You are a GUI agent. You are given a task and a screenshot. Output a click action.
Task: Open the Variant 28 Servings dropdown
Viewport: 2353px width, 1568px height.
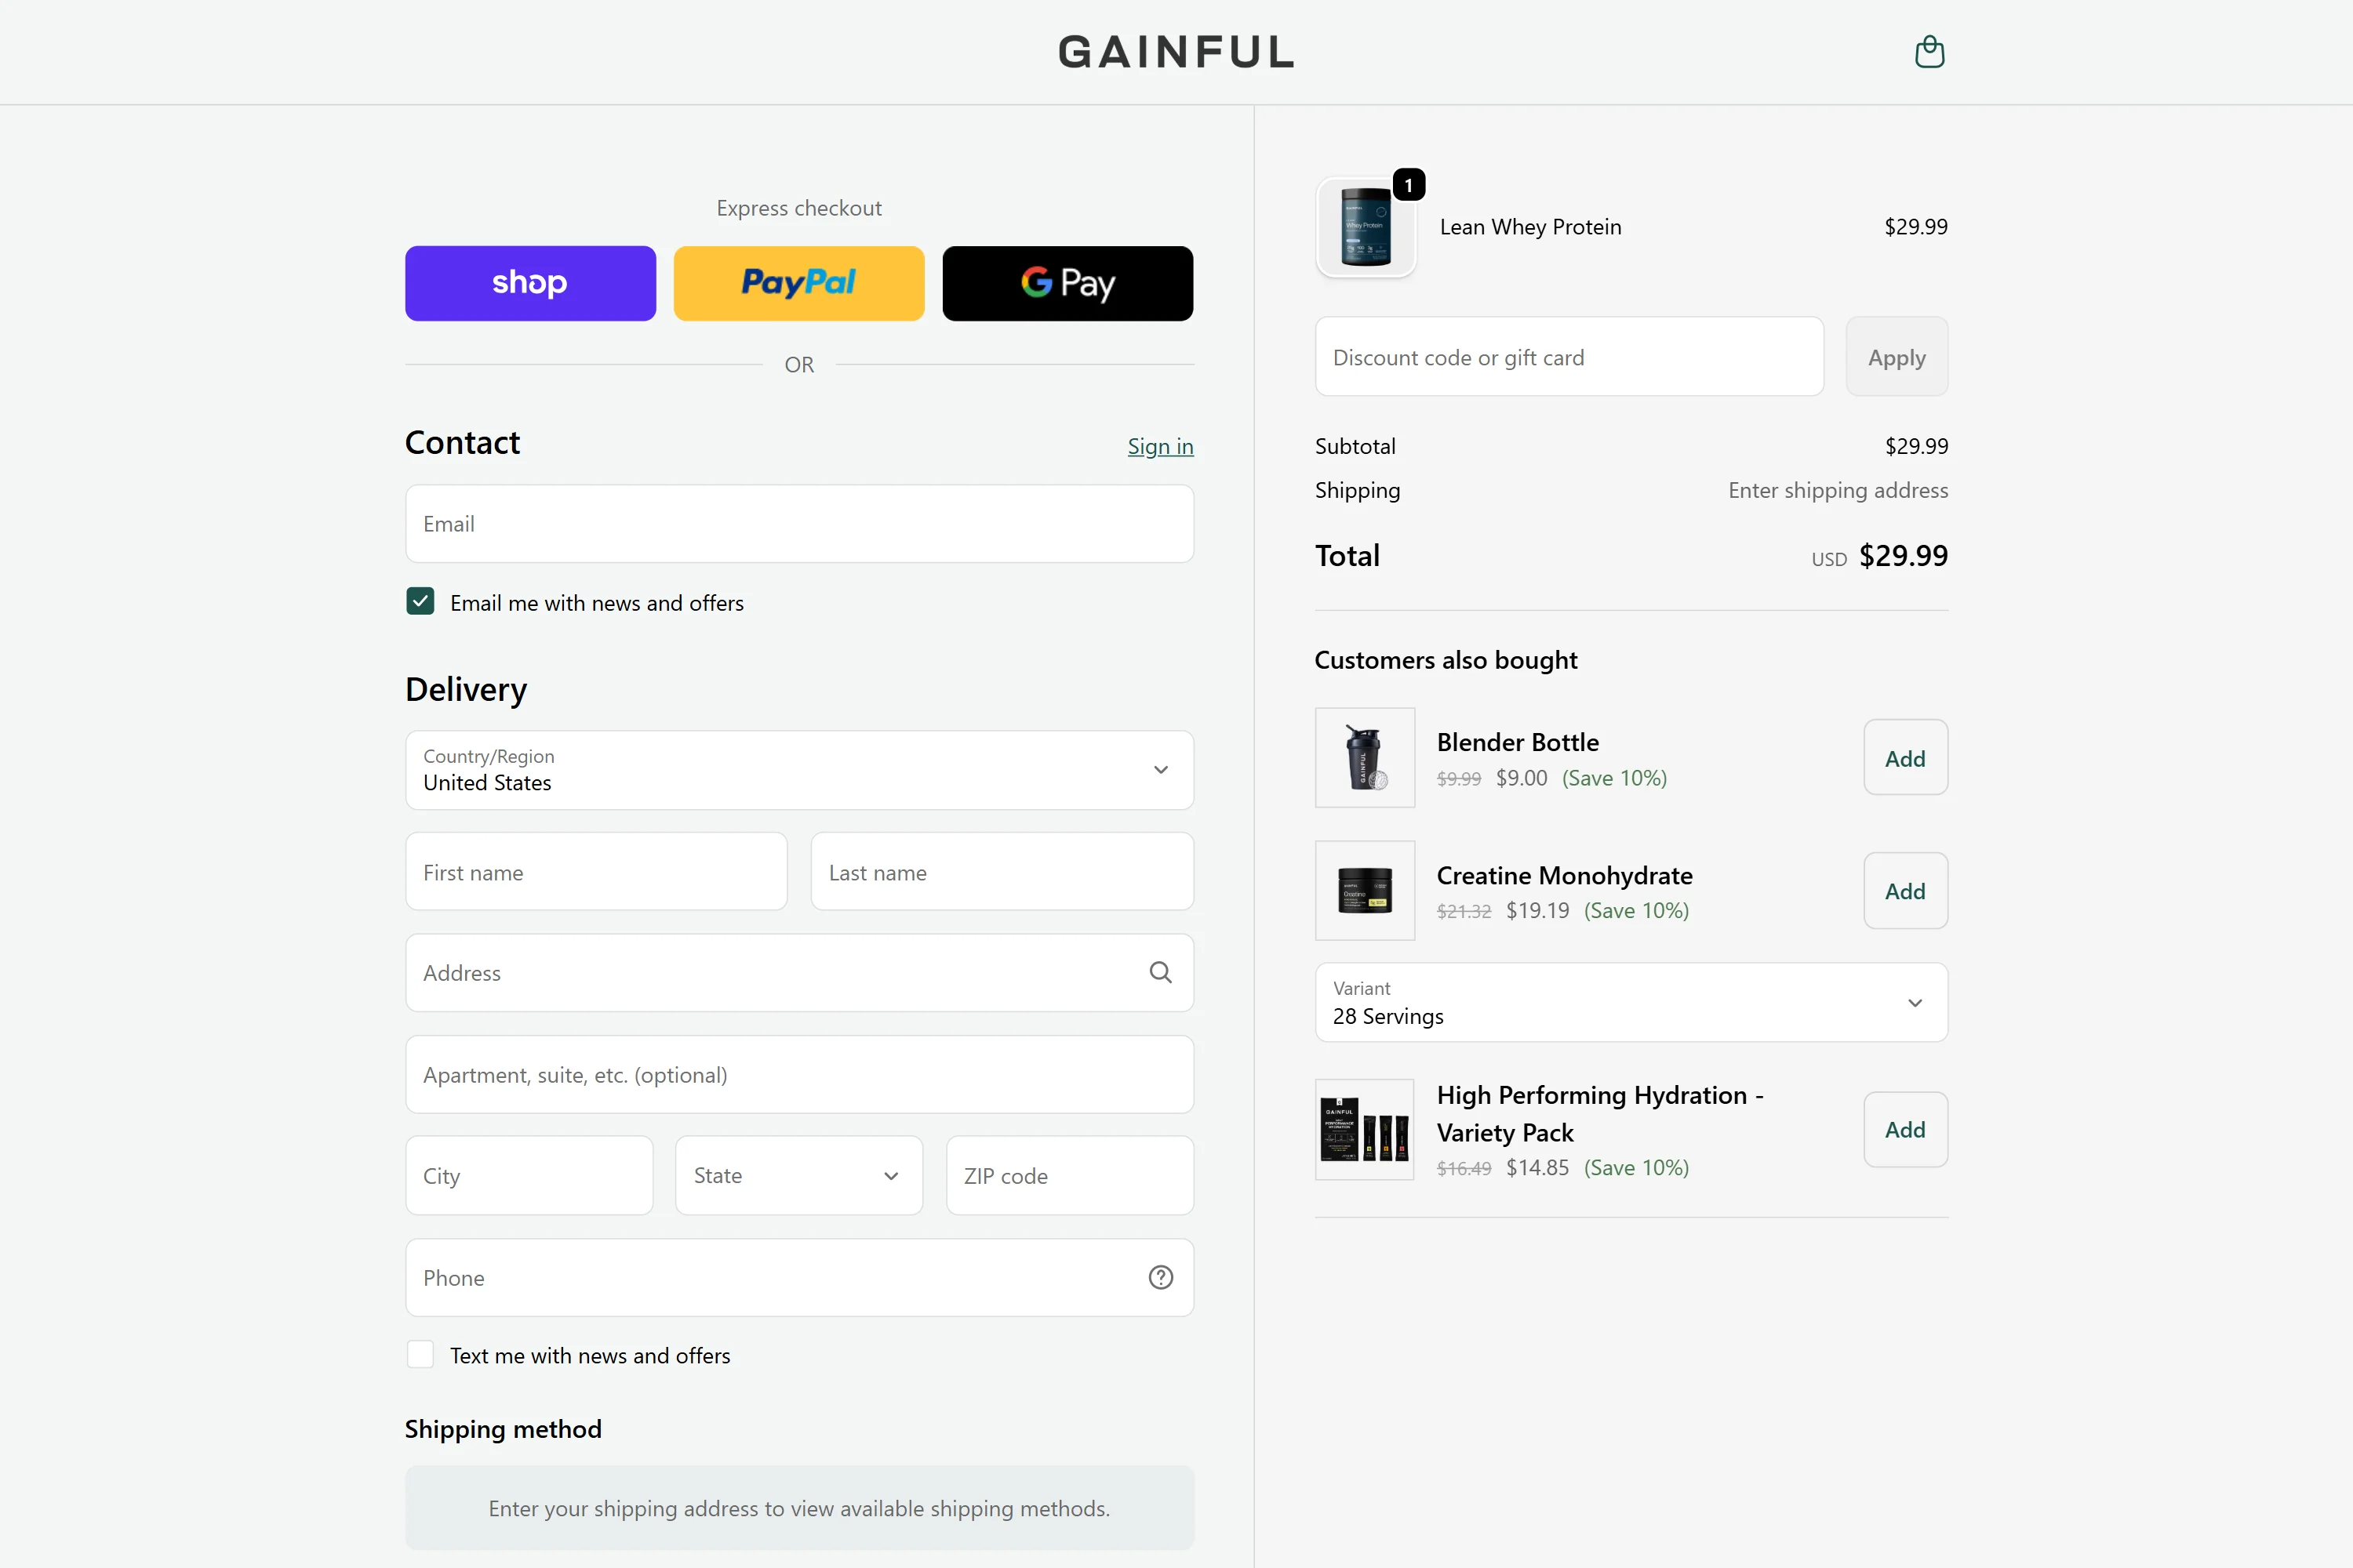(1631, 1003)
